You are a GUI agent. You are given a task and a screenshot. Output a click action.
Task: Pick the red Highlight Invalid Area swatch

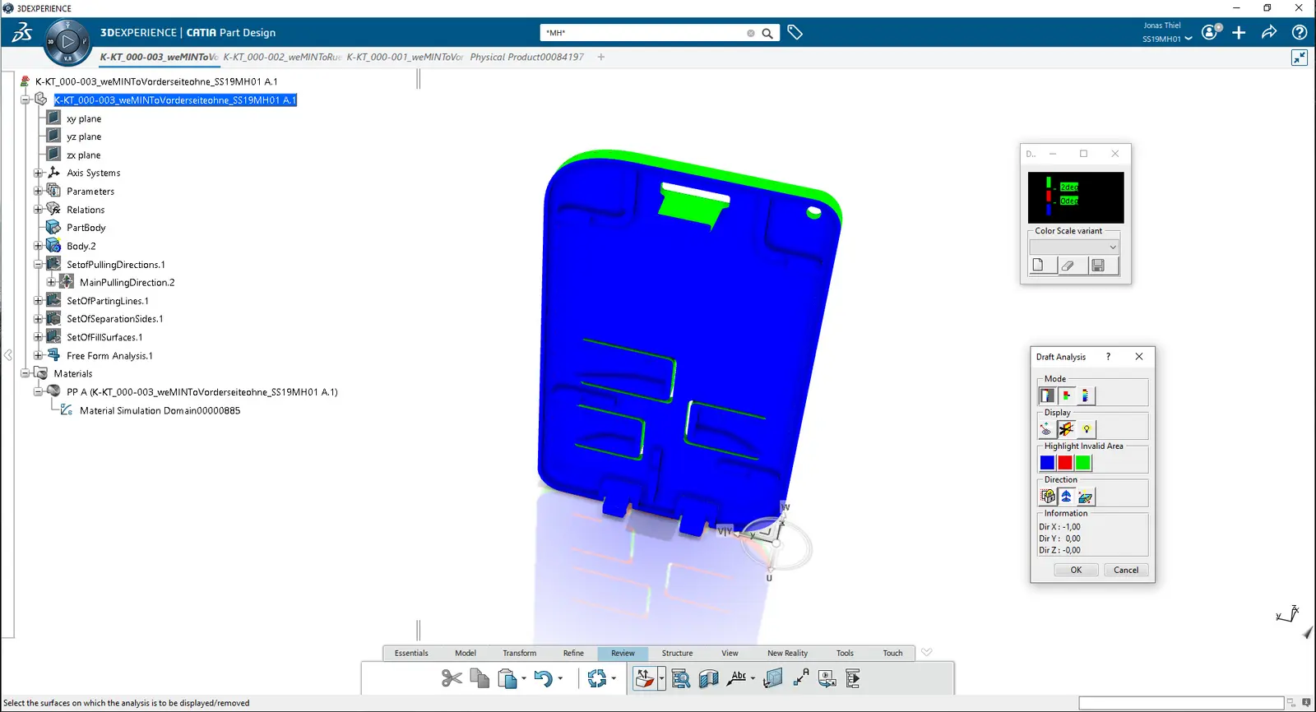click(1065, 463)
